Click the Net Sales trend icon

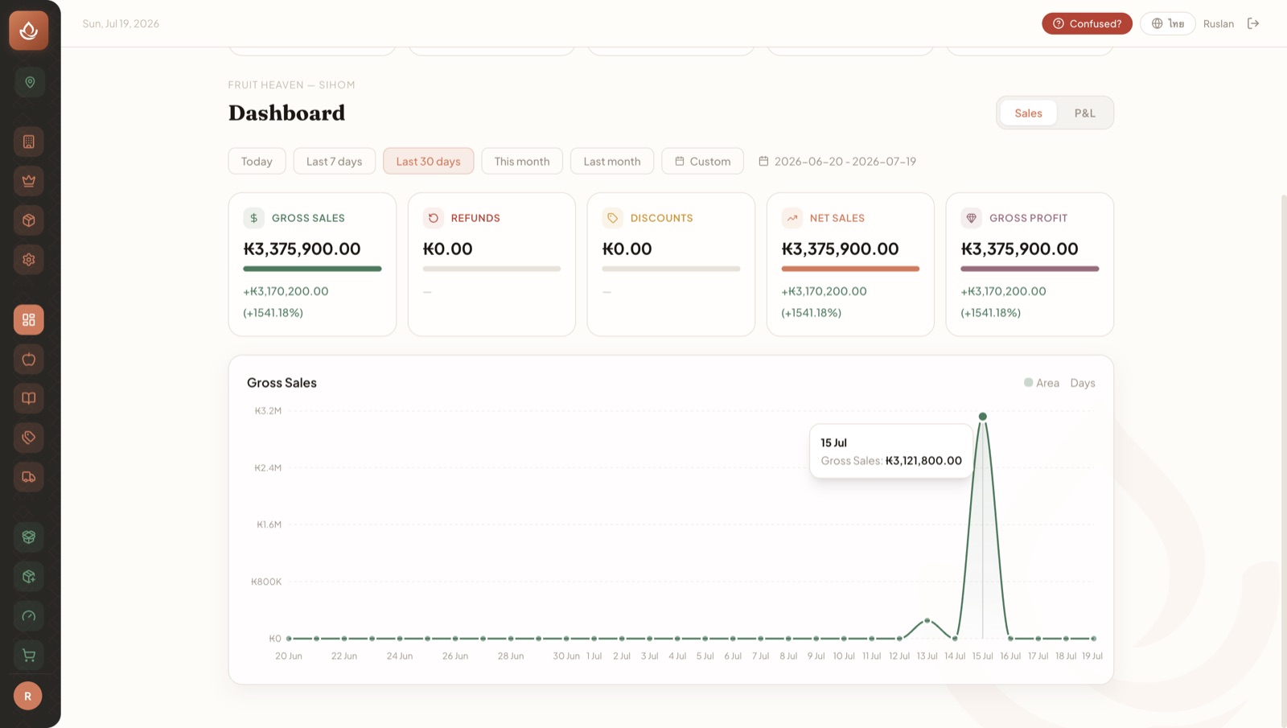coord(792,218)
